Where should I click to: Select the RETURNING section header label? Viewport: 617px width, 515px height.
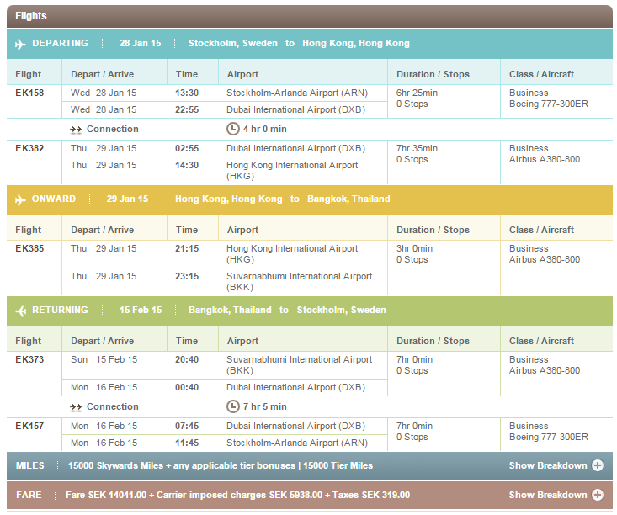[60, 311]
